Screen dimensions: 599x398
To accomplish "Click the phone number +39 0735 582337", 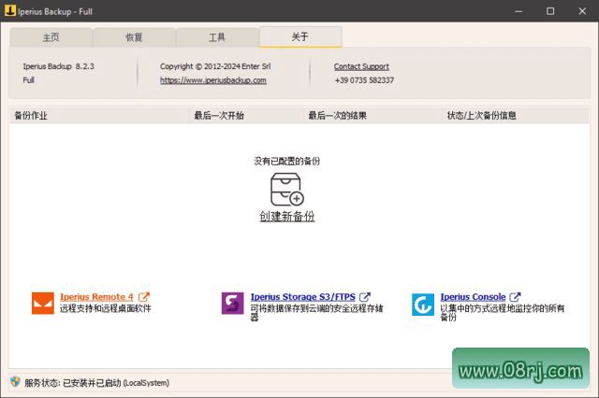I will [x=364, y=80].
